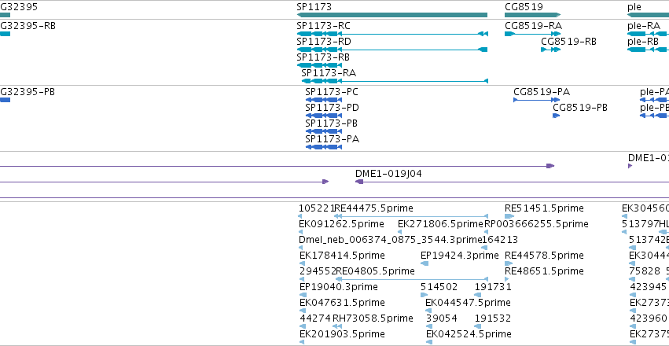Select the SP1173-RB transcript feature

(319, 65)
